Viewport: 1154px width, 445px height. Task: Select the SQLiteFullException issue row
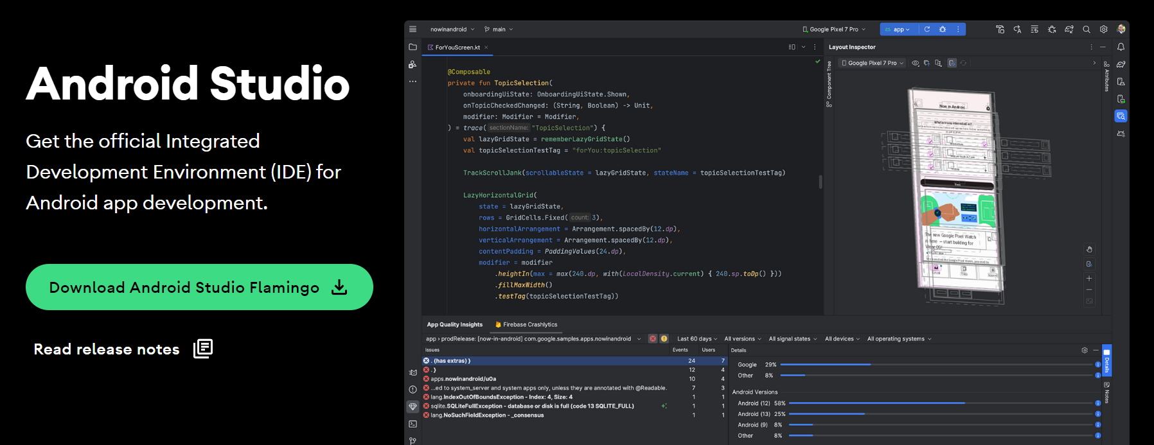[x=574, y=406]
